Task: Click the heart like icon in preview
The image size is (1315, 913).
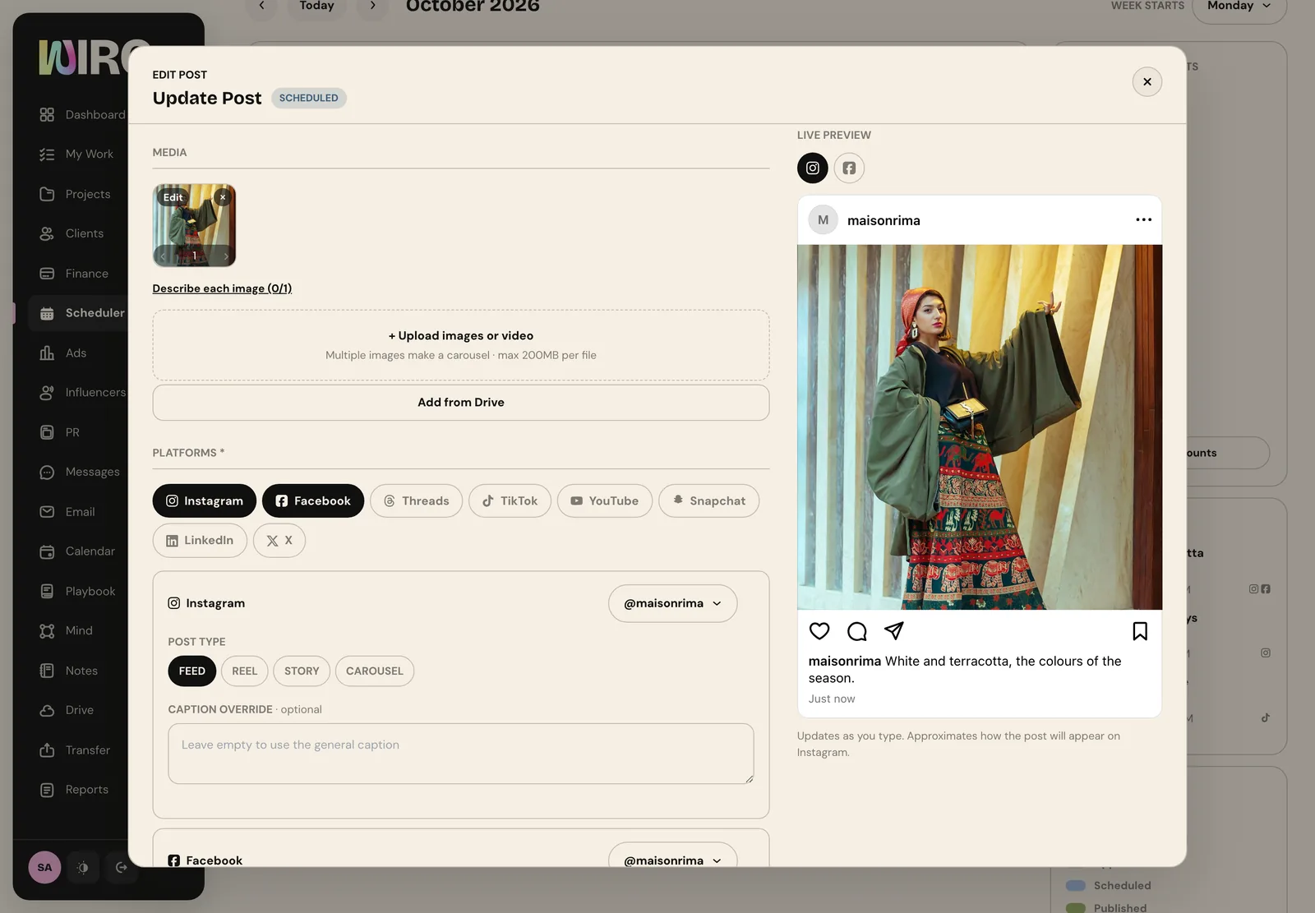Action: click(x=819, y=631)
